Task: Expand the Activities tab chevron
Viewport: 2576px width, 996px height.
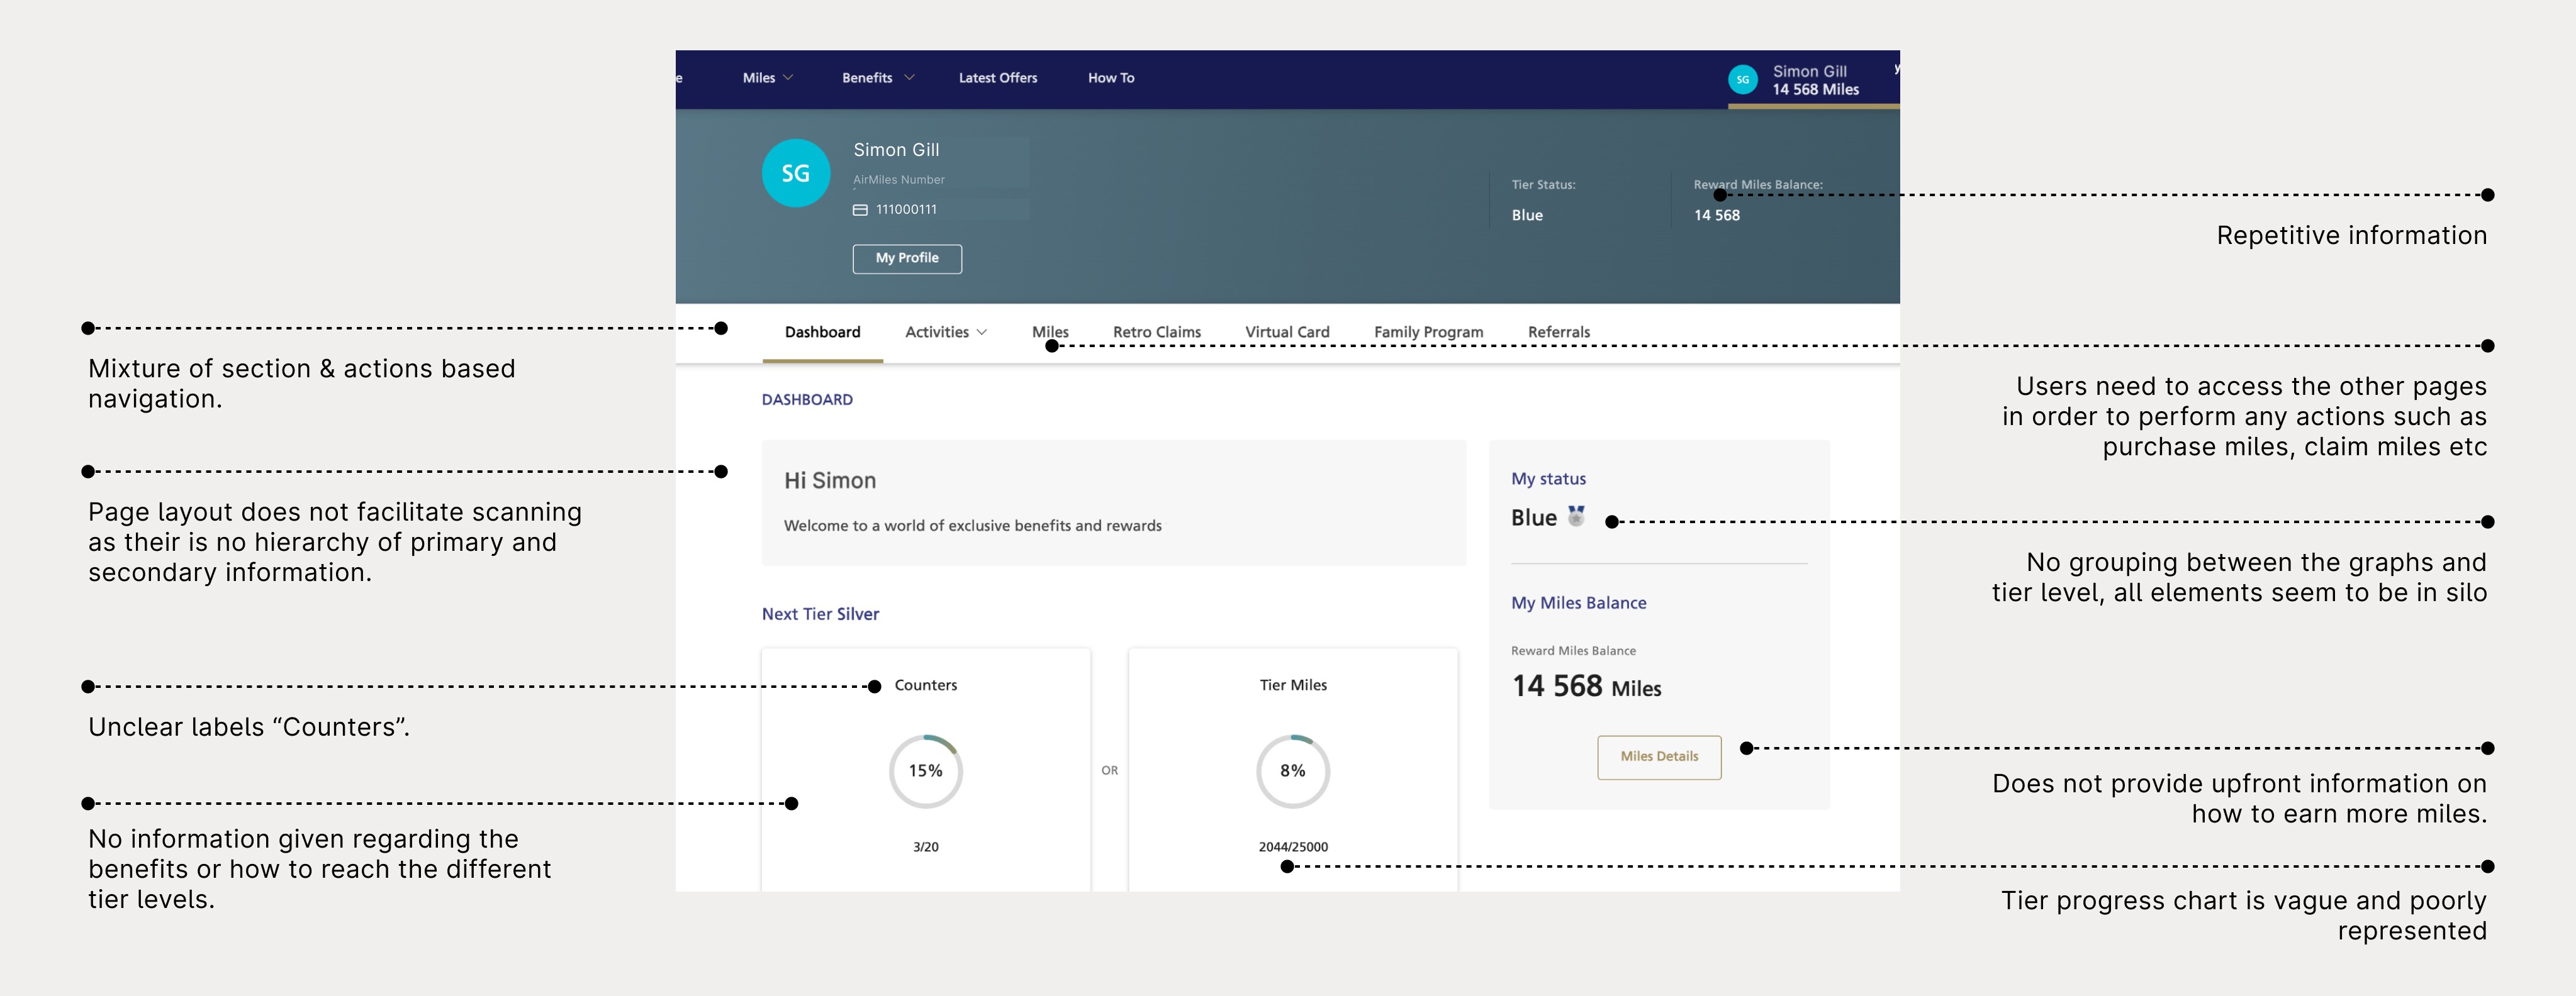Action: 982,333
